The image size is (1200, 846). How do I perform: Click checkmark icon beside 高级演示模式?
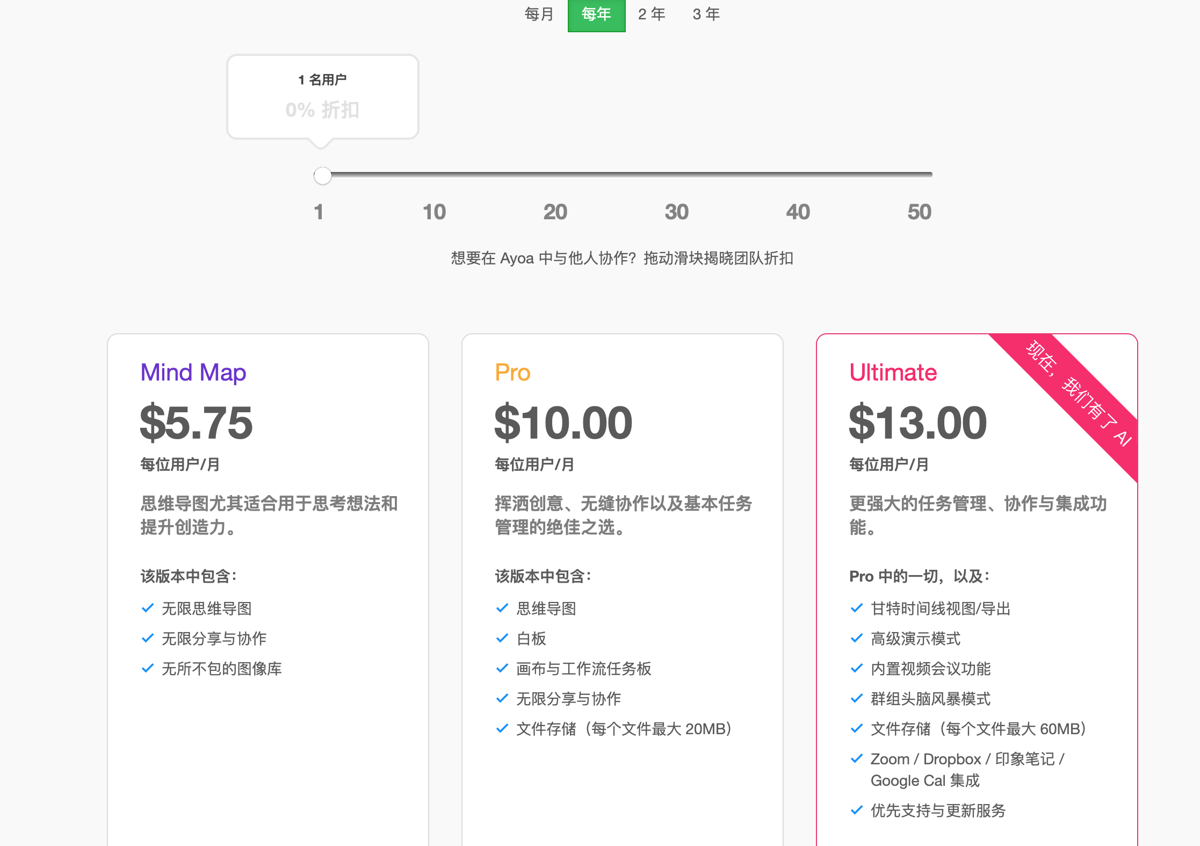[x=857, y=639]
